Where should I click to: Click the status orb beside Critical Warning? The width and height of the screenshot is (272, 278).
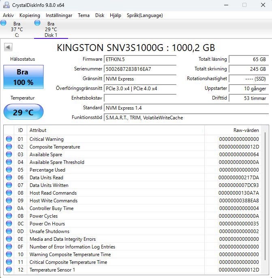pyautogui.click(x=9, y=139)
